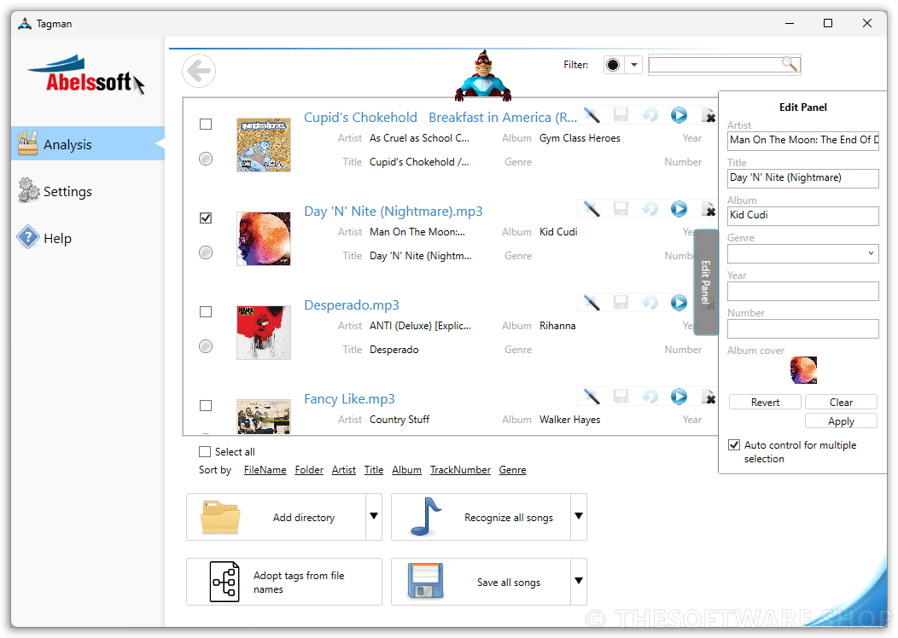Click the save disk icon for Desperado.mp3
This screenshot has height=638, width=898.
tap(621, 303)
